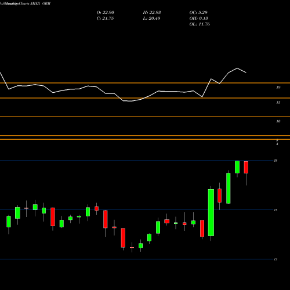290x290 pixels.
Task: Click the AMEX chart title text
Action: [35, 3]
